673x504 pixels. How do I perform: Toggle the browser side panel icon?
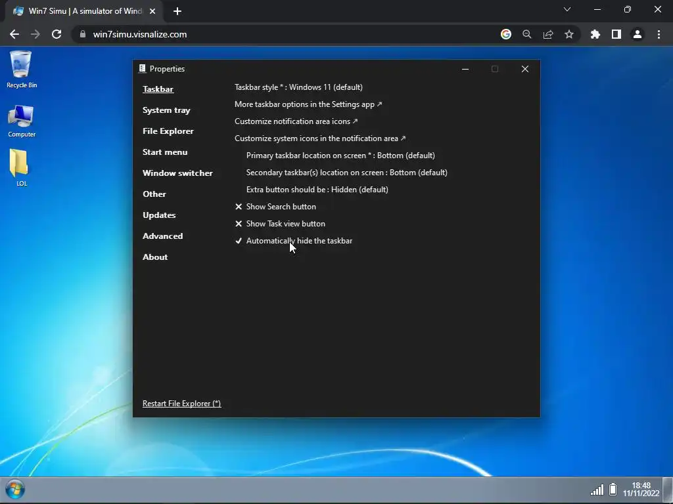pos(616,34)
